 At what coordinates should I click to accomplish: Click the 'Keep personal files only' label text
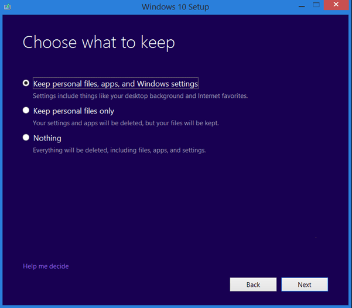(x=74, y=111)
